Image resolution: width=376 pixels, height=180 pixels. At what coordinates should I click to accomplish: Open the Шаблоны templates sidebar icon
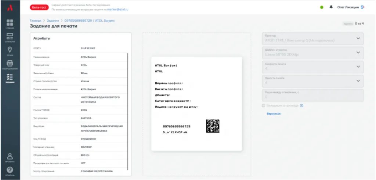(10, 38)
